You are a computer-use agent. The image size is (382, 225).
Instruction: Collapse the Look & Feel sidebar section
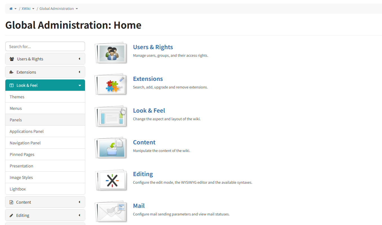coord(45,85)
